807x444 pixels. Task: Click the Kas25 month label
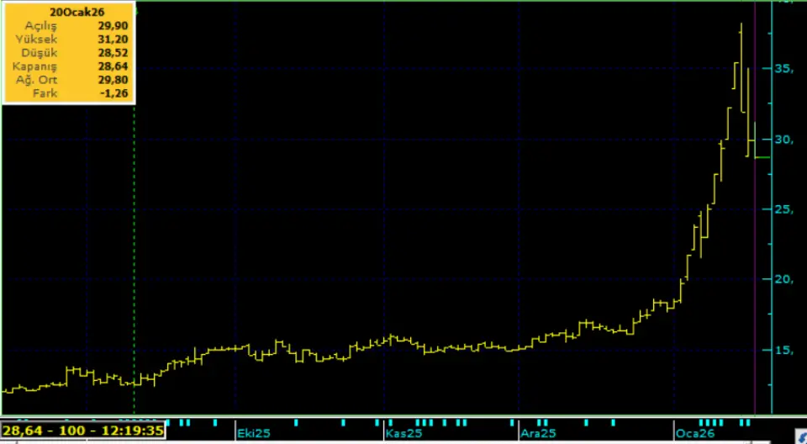tap(403, 433)
